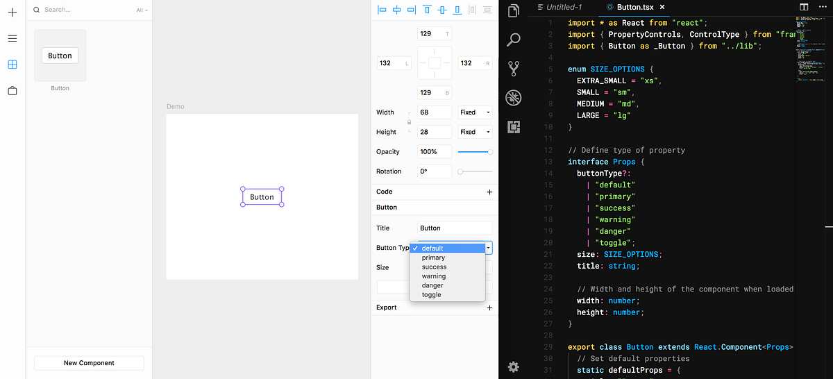Align top edges icon in Framer toolbar
Image resolution: width=833 pixels, height=379 pixels.
pos(427,10)
